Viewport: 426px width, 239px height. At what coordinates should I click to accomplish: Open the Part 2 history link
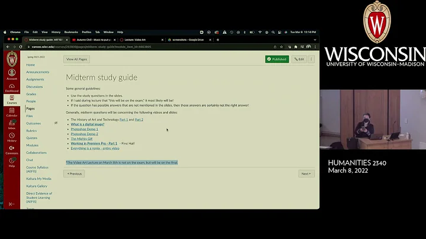pos(139,119)
